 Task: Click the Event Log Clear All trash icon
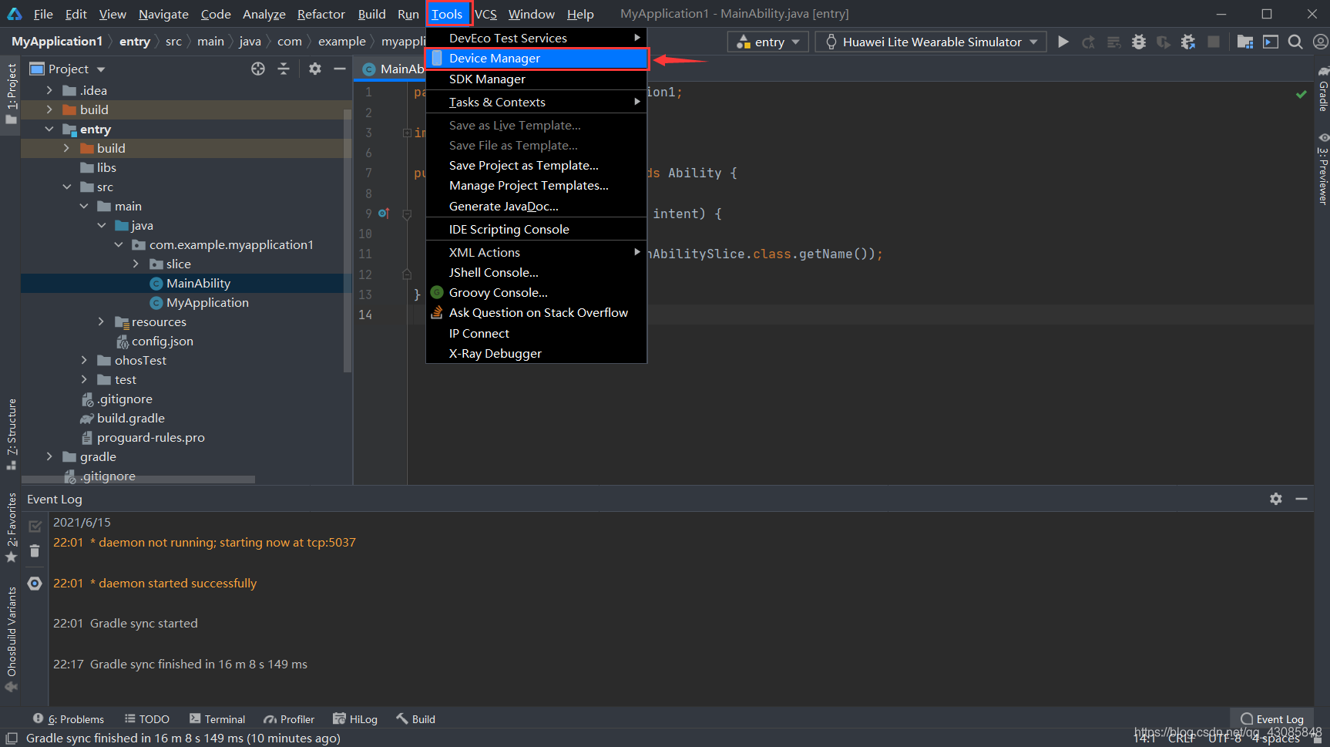click(x=35, y=550)
